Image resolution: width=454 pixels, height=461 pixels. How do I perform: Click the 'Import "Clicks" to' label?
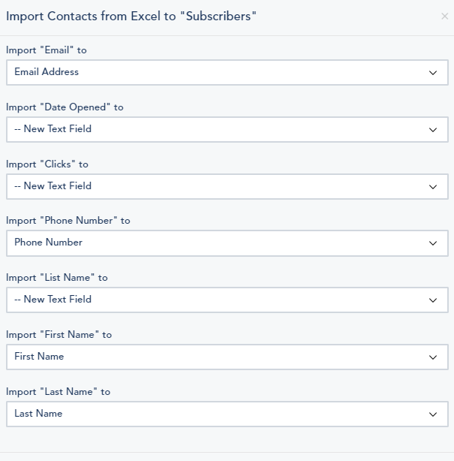(x=47, y=164)
